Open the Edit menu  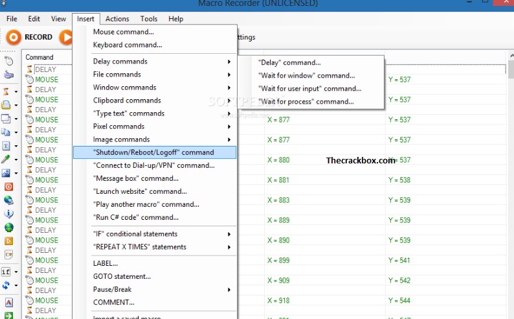[34, 19]
